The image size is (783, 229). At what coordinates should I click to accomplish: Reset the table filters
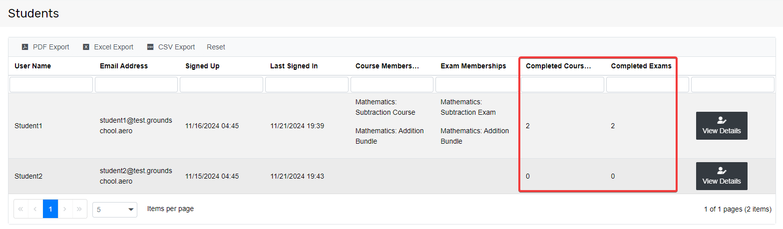point(216,47)
